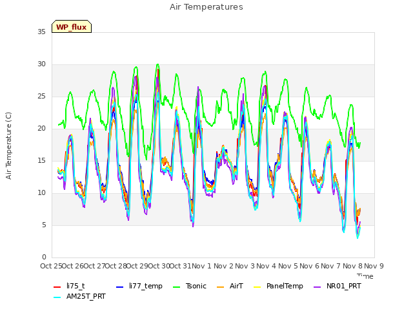Click the Tsonic peak near Oct 30
413x309 pixels.
[157, 64]
